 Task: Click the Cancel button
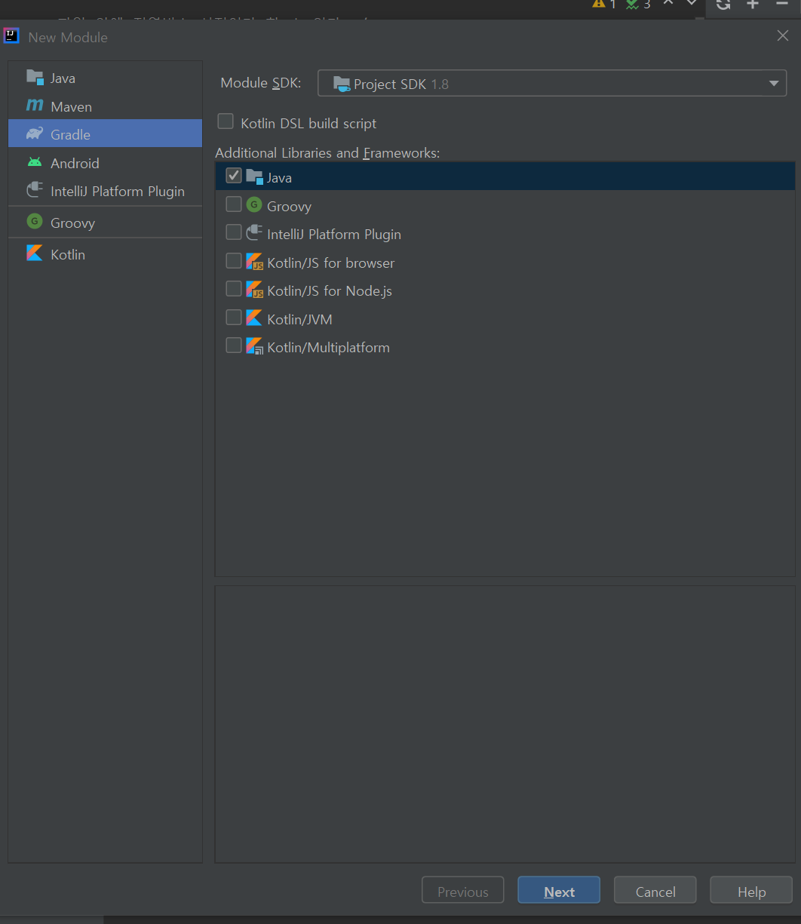coord(655,890)
